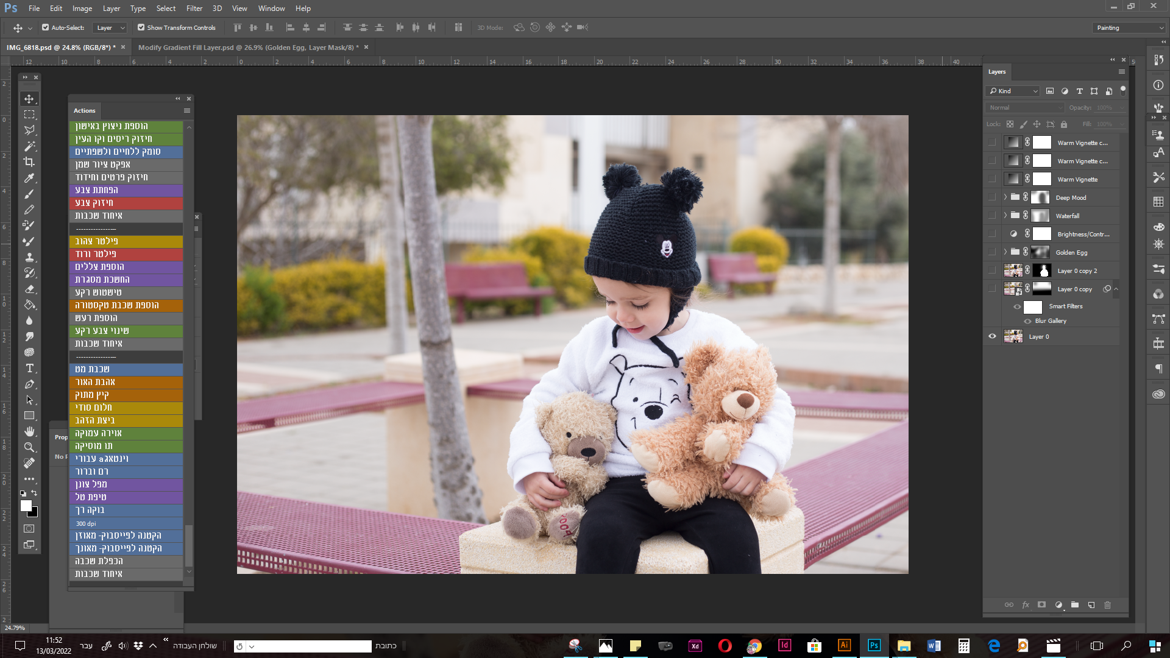1170x658 pixels.
Task: Select the Hand tool
Action: [29, 431]
